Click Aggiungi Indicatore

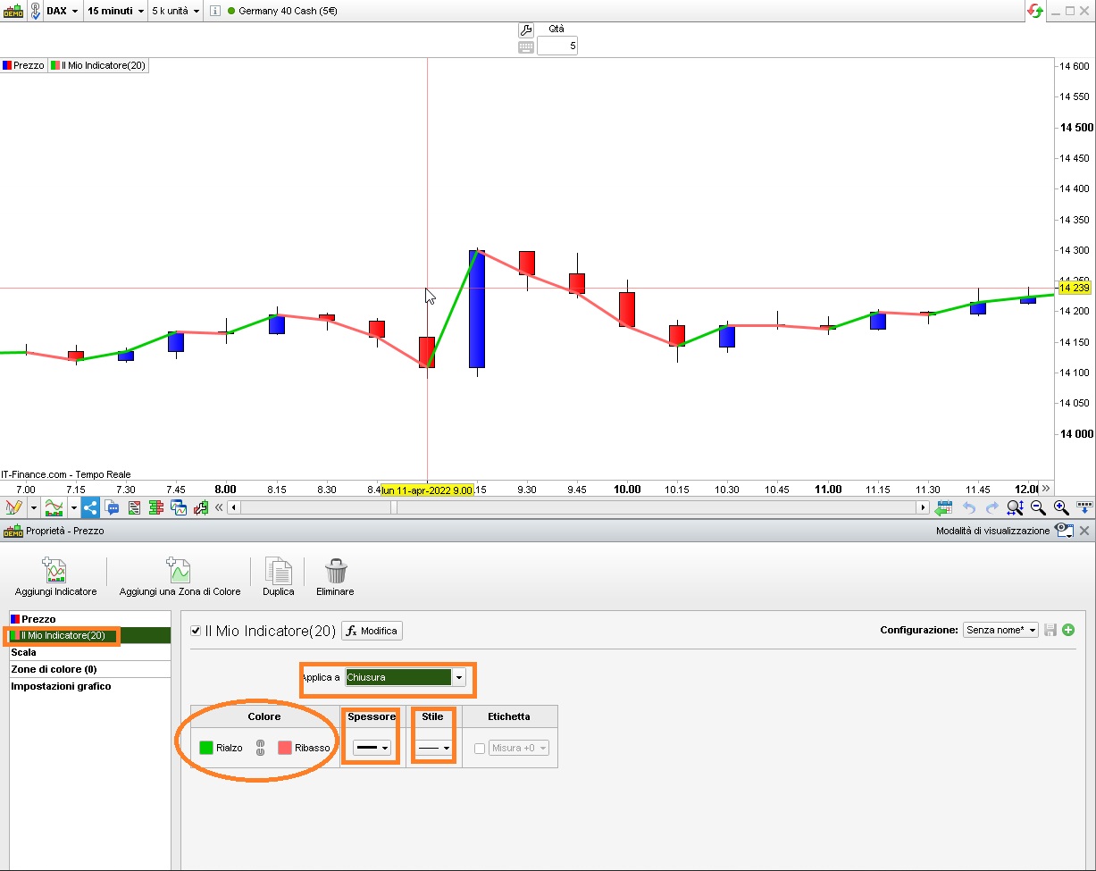(55, 577)
